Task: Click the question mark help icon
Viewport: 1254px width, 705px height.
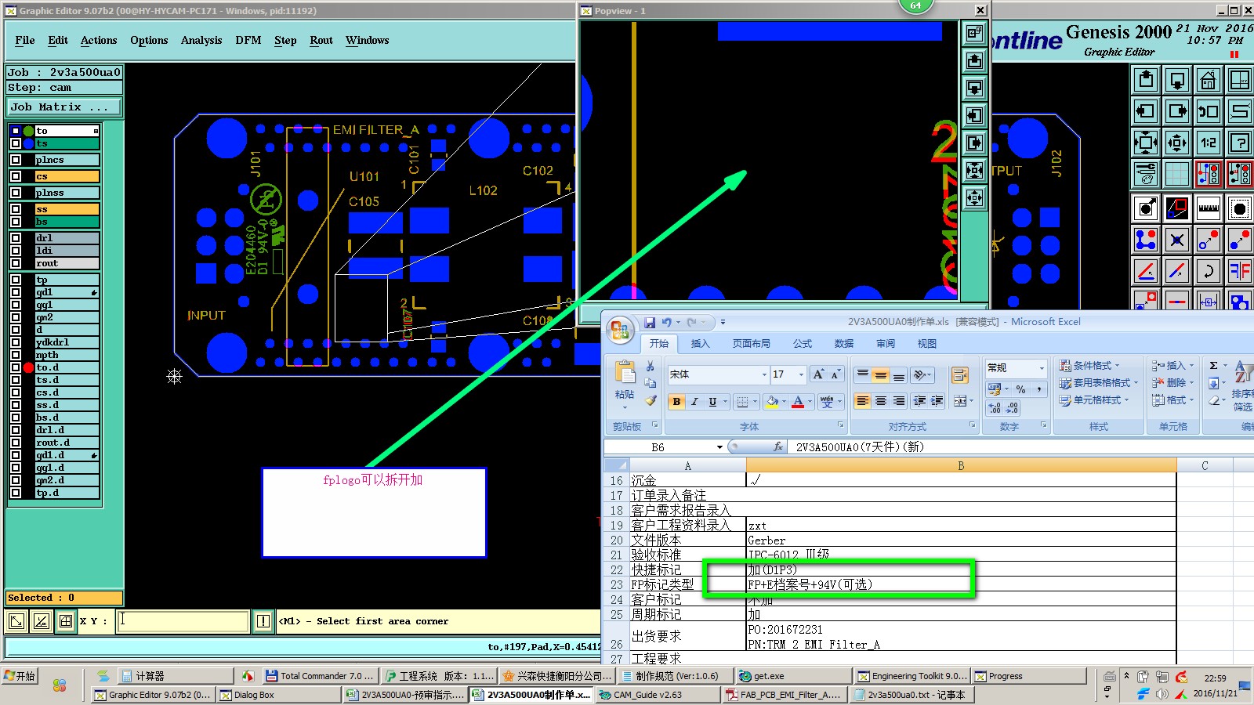Action: point(1240,143)
